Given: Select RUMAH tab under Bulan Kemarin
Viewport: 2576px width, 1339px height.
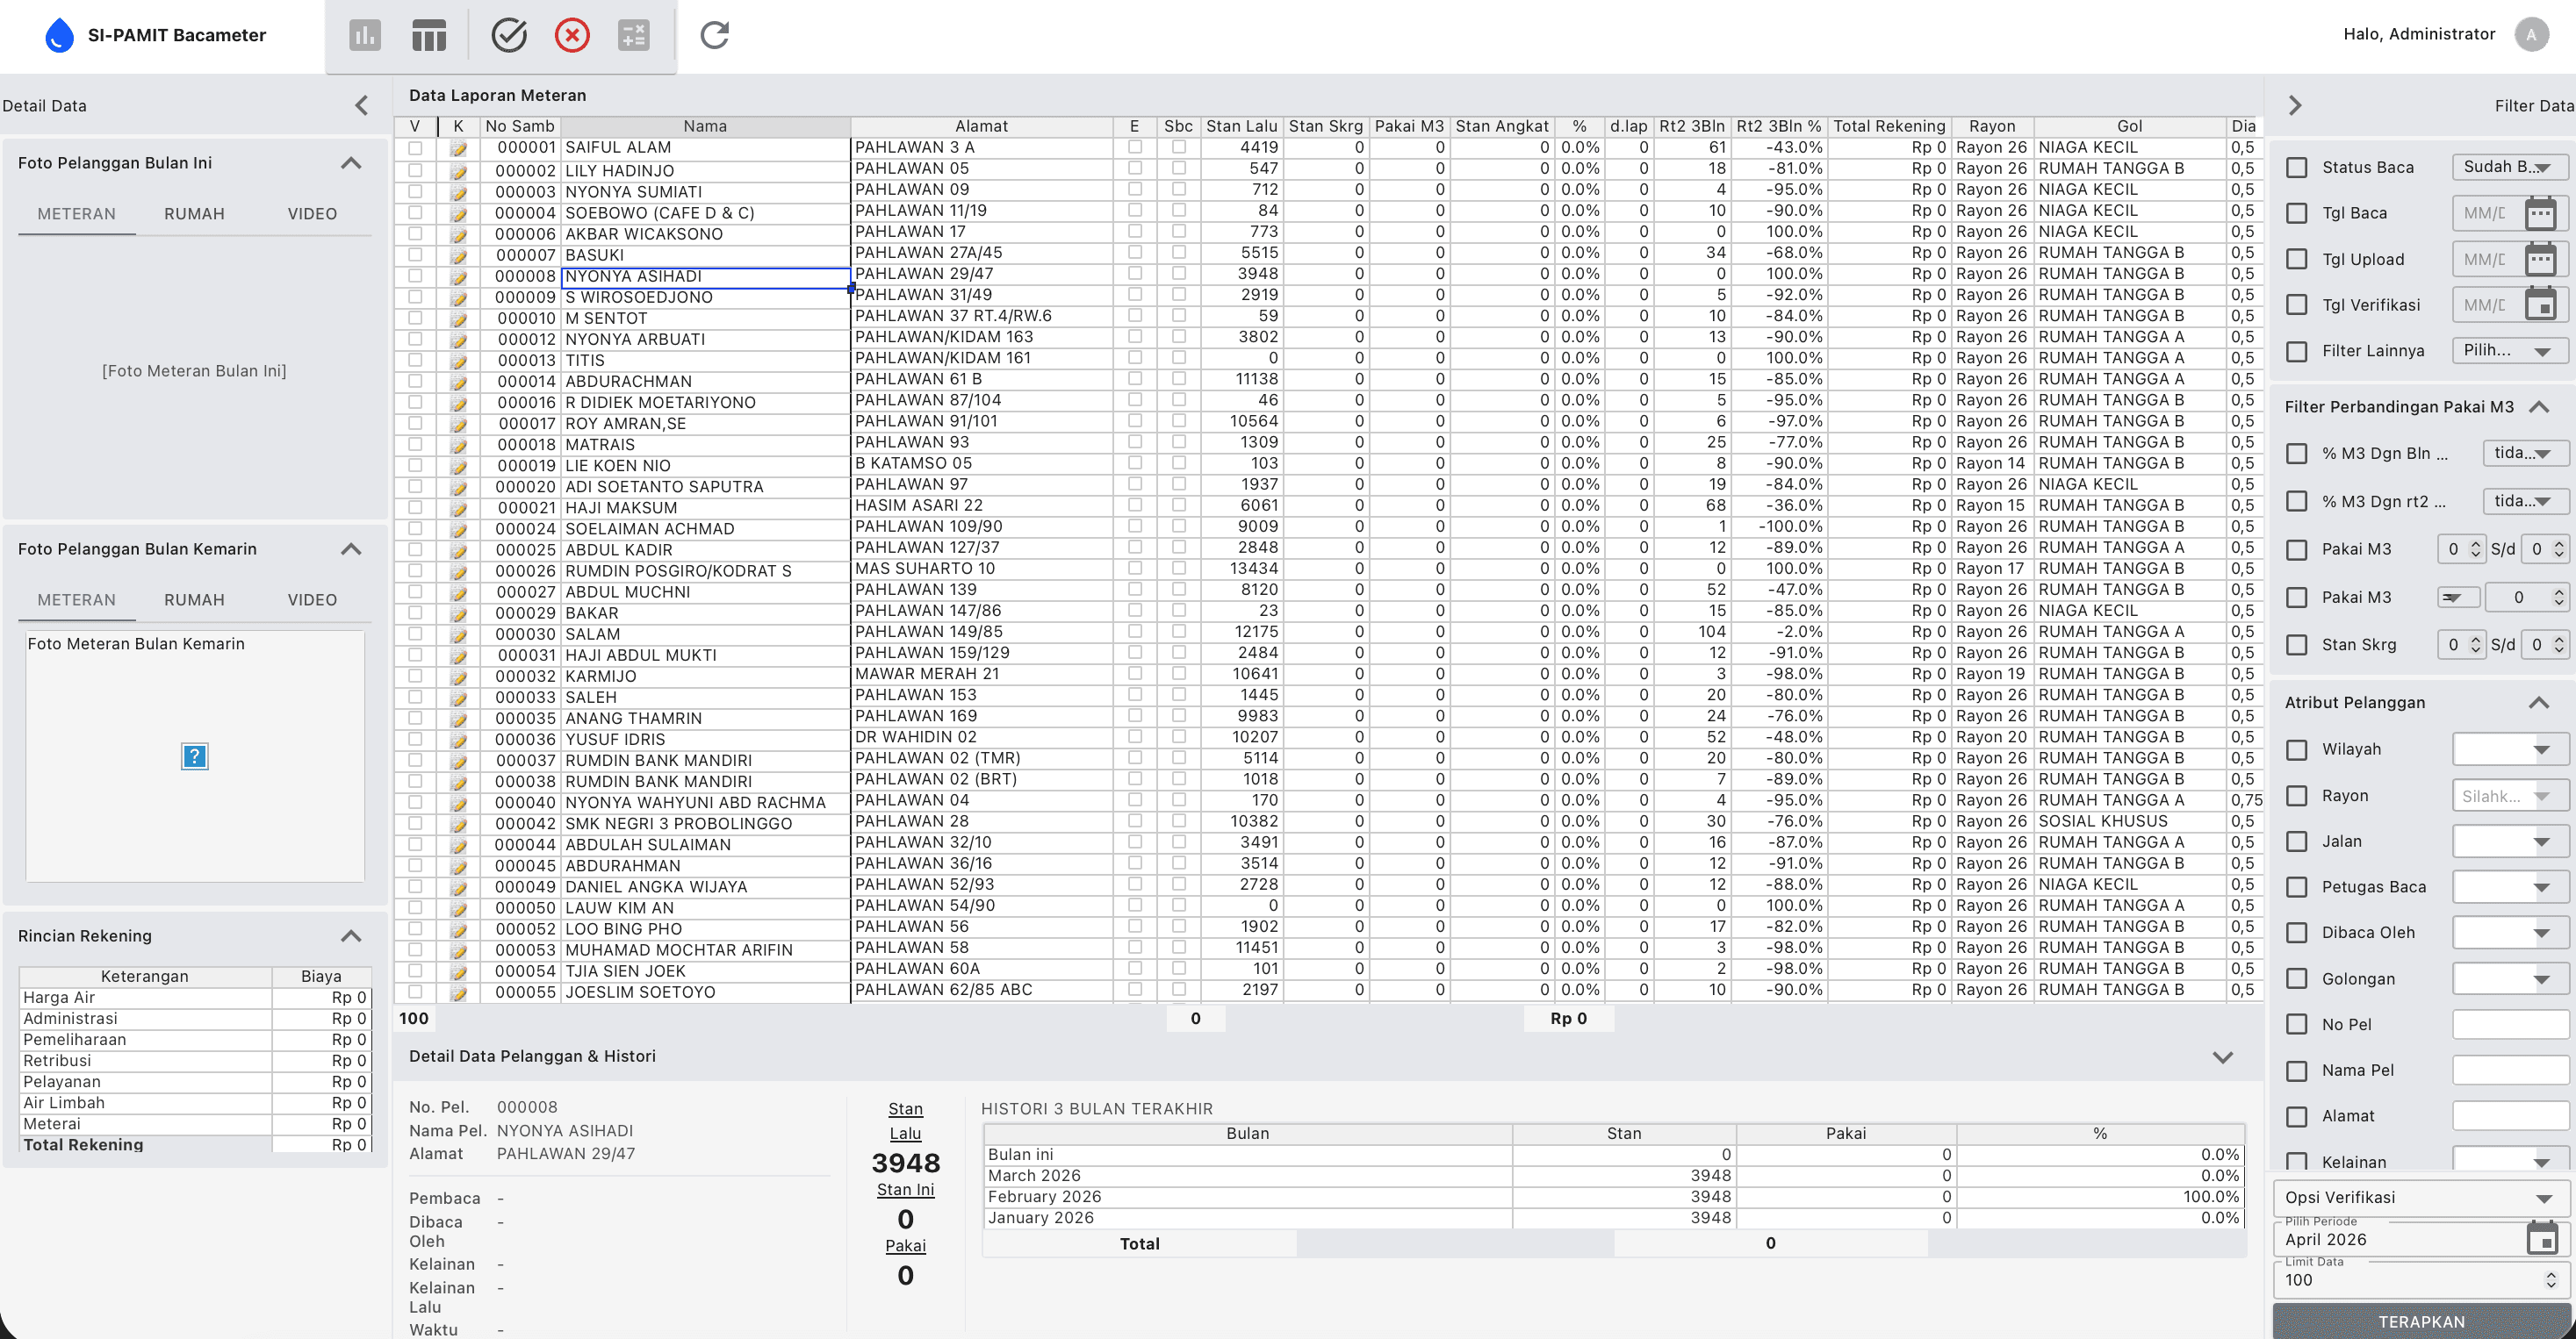Looking at the screenshot, I should tap(194, 599).
